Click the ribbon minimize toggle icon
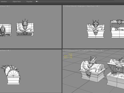124x93 pixels. coord(37,2)
